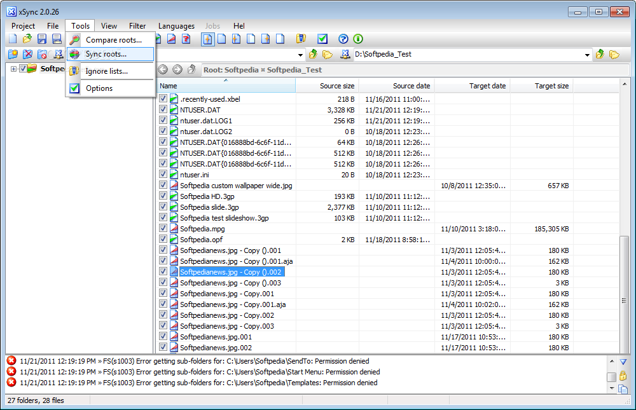This screenshot has height=410, width=636.
Task: Sort by the Source size column header
Action: 327,86
